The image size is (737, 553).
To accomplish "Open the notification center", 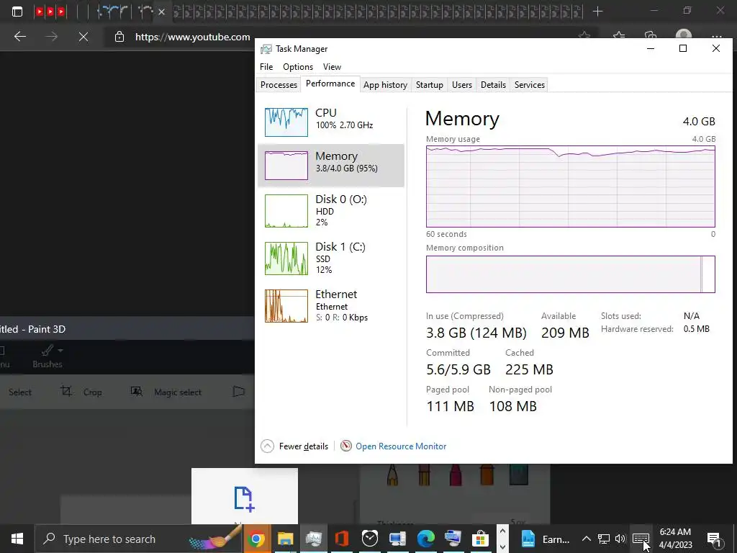I will coord(714,539).
